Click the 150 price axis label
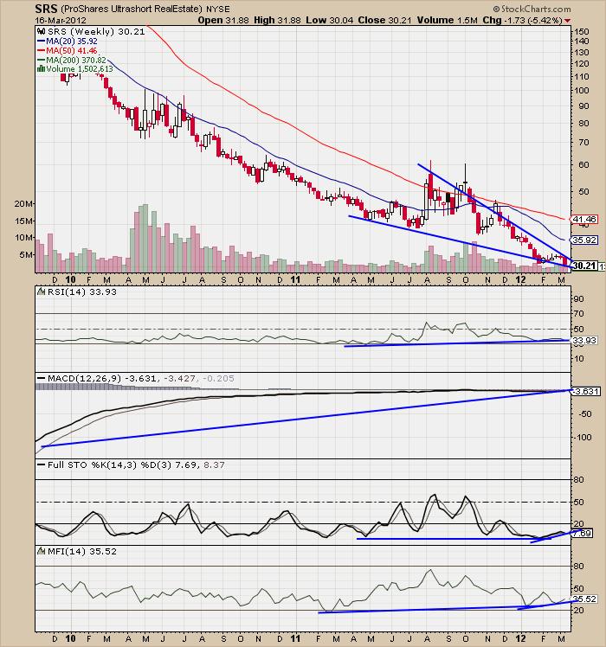The width and height of the screenshot is (606, 647). point(582,32)
